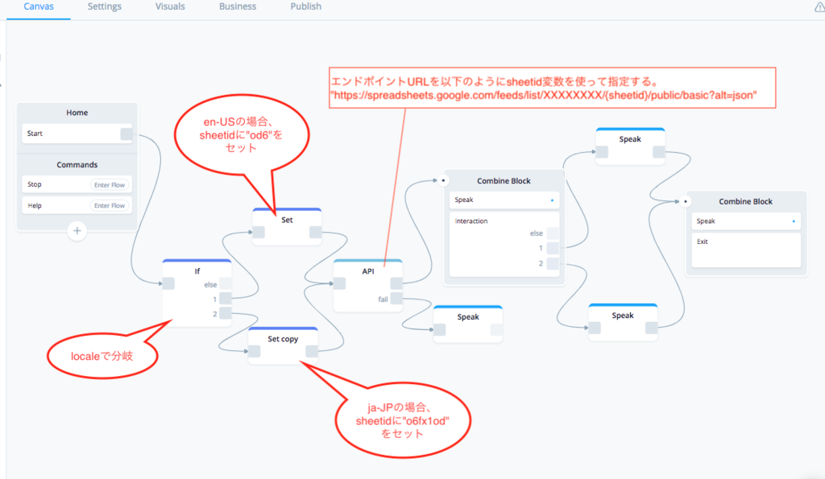Screen dimensions: 825x479
Task: Open the Publish tab
Action: coord(305,6)
